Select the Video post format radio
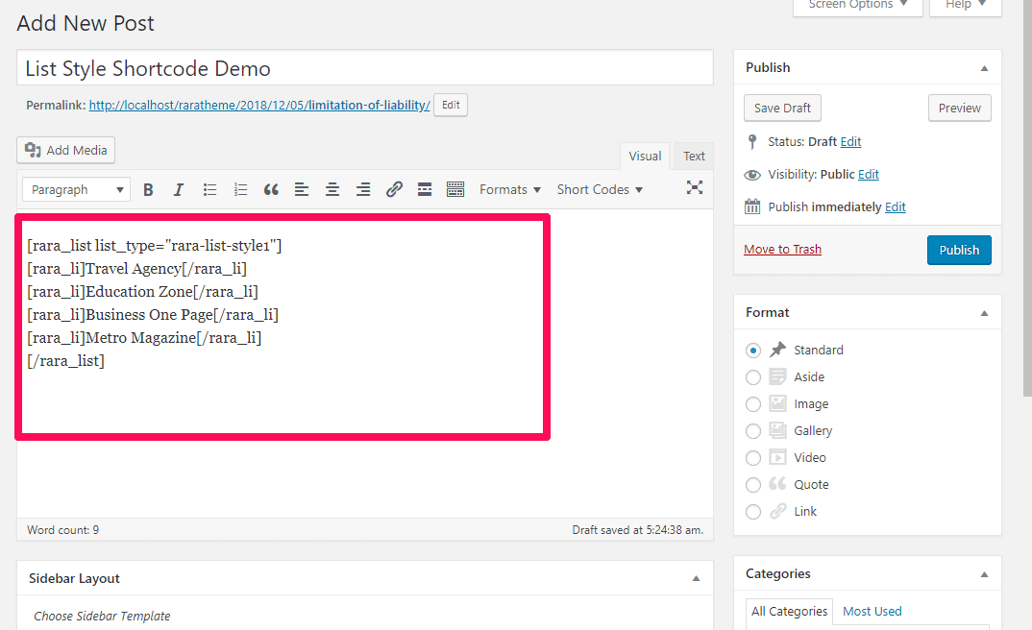 (753, 458)
